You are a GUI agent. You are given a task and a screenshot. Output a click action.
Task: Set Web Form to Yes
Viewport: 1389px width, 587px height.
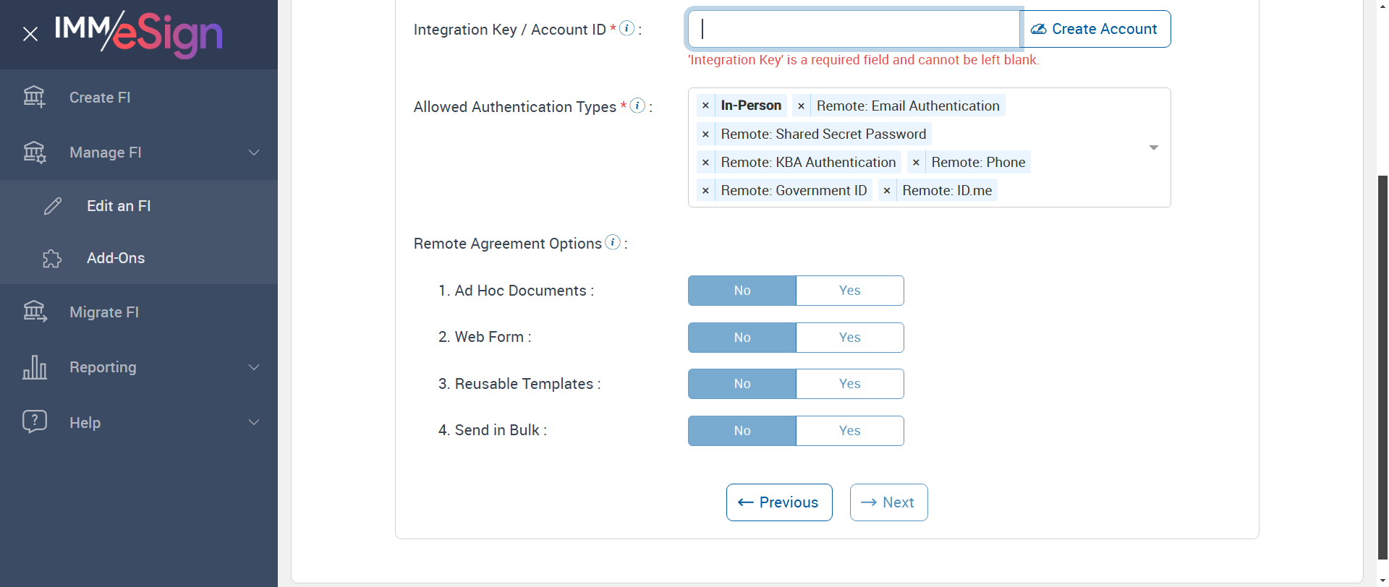[x=849, y=338]
